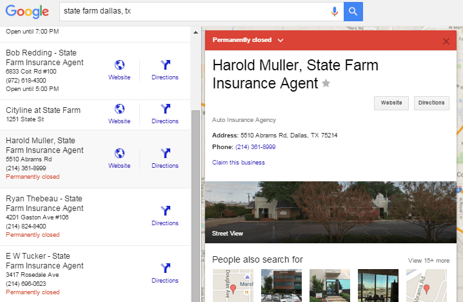The height and width of the screenshot is (302, 463).
Task: Get directions to Ryan Thebeau agent
Action: click(x=165, y=216)
